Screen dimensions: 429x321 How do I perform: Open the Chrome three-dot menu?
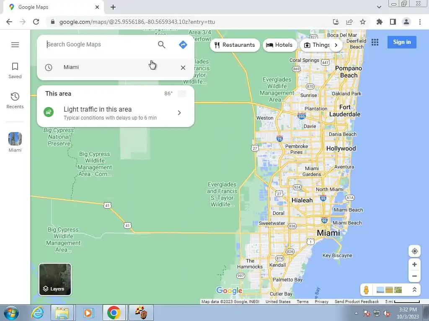pos(420,22)
